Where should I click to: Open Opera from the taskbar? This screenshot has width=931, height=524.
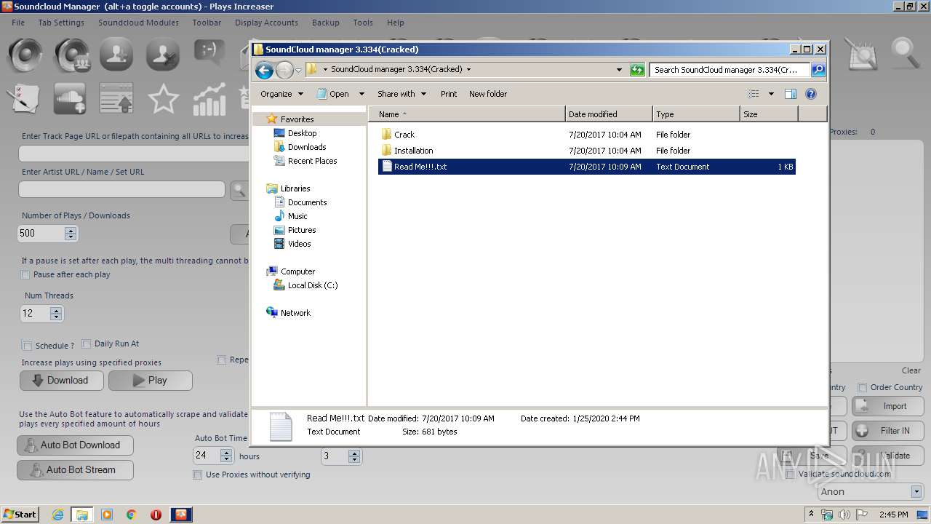(156, 515)
